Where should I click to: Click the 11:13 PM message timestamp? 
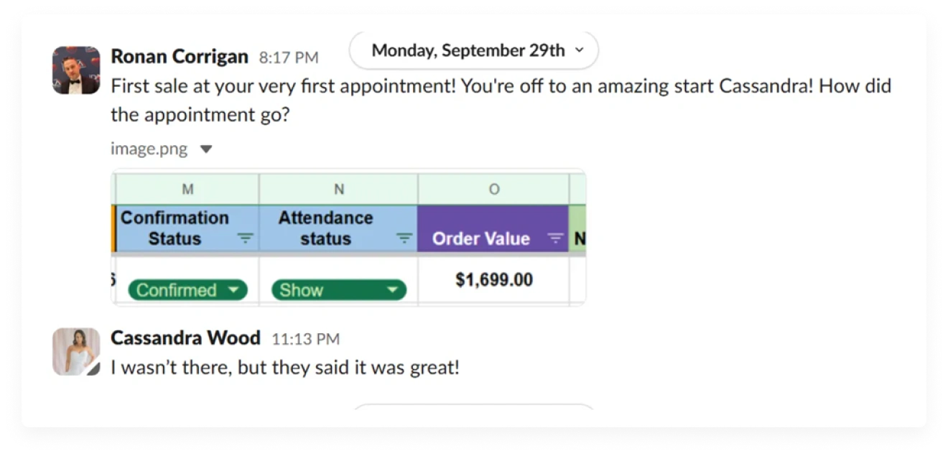[x=305, y=339]
